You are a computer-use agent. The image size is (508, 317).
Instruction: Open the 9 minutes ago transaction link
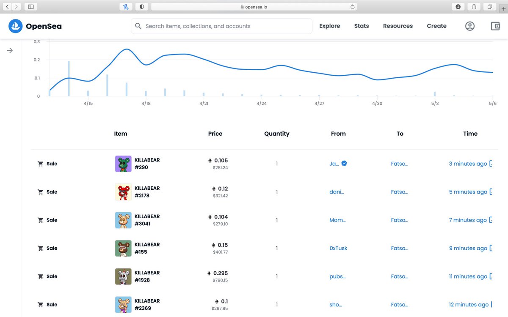click(x=468, y=248)
